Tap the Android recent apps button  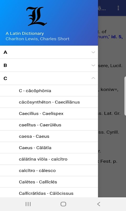coord(28,204)
